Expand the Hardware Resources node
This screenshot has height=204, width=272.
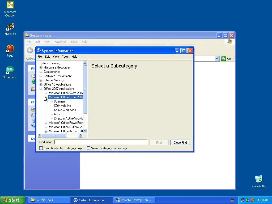pyautogui.click(x=41, y=67)
